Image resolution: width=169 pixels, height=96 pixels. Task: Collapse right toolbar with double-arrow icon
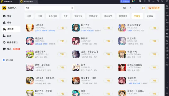click(167, 1)
